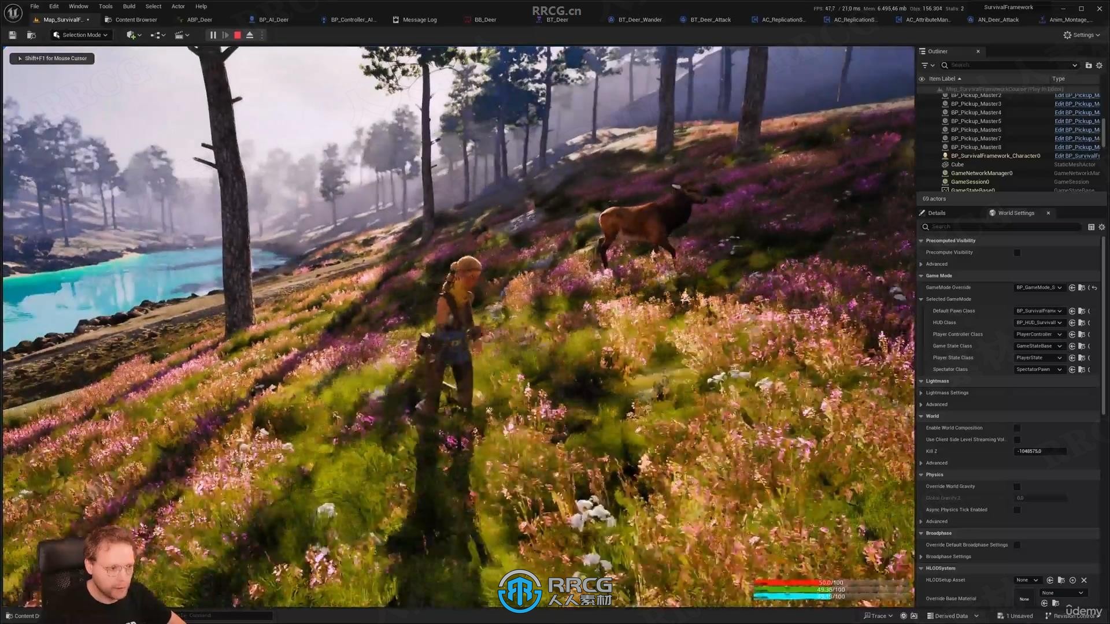The width and height of the screenshot is (1110, 624).
Task: Open Edit BP_SurvivalFramework link for Character0
Action: 1077,156
